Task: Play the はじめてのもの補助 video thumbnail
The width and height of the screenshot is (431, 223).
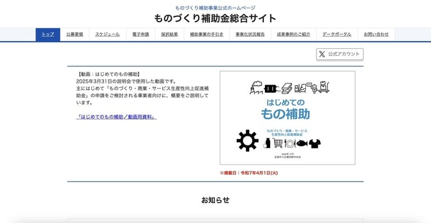Action: pos(287,118)
